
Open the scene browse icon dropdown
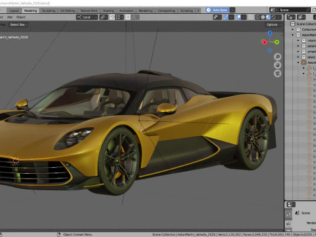click(x=273, y=10)
